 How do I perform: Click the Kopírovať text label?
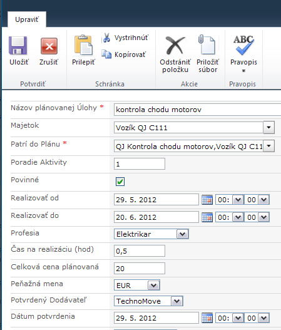point(130,54)
